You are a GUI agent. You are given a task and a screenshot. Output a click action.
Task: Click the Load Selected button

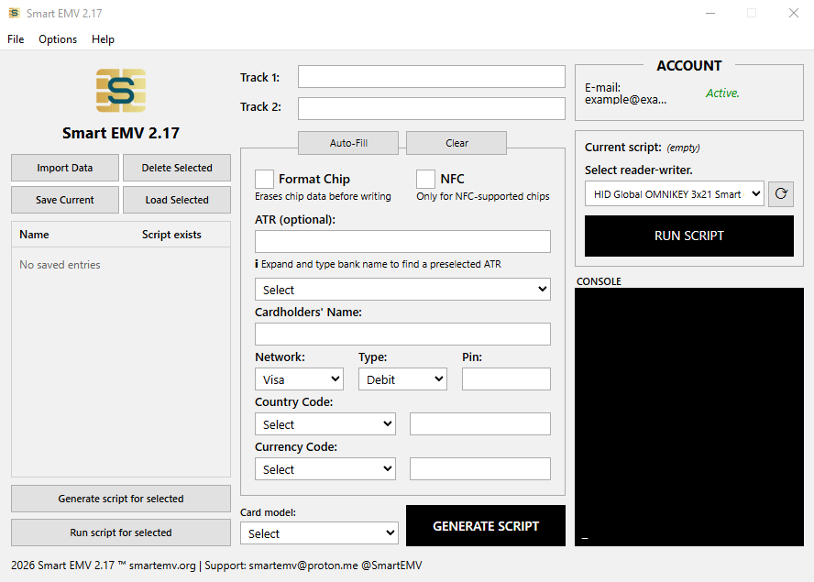177,200
